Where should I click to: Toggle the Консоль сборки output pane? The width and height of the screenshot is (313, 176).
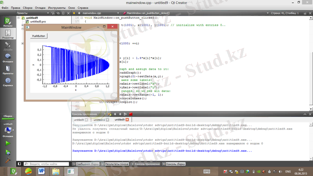[x=174, y=164]
